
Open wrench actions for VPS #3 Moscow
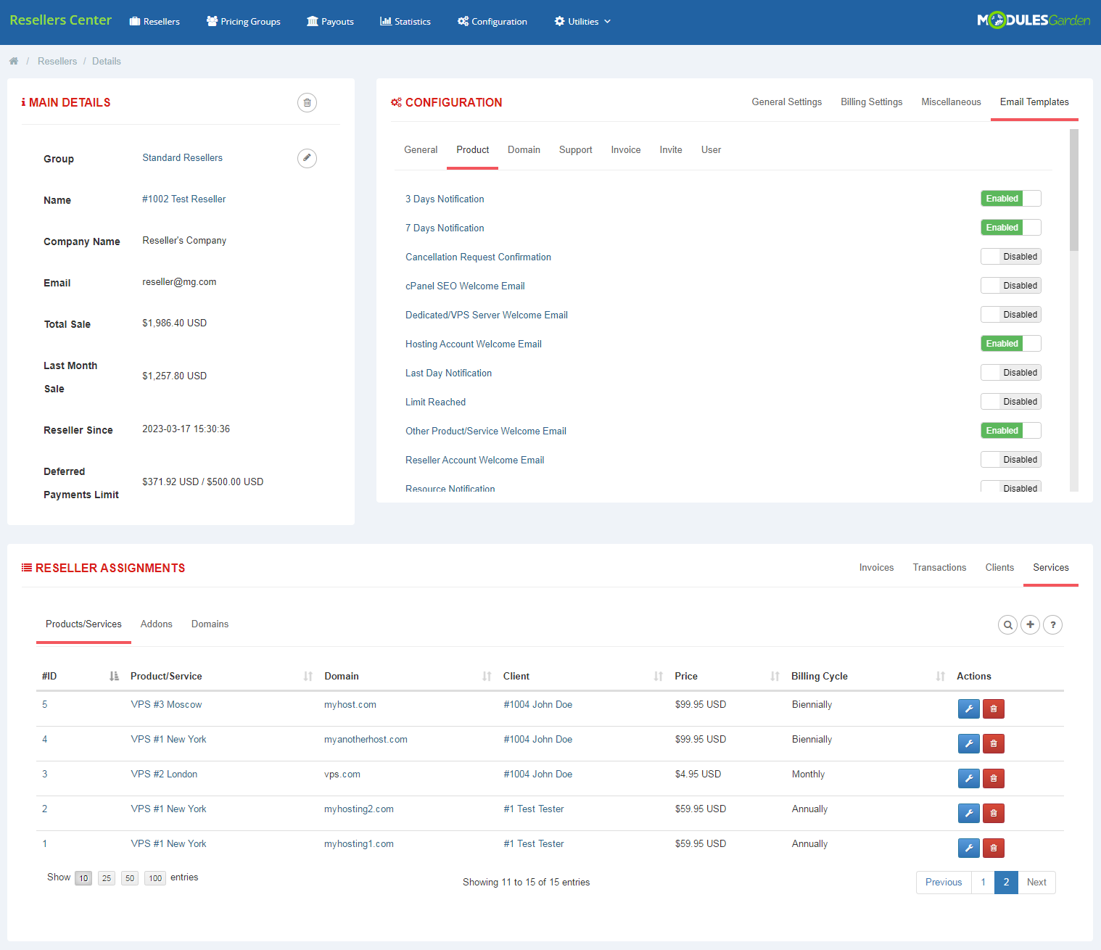pyautogui.click(x=968, y=709)
